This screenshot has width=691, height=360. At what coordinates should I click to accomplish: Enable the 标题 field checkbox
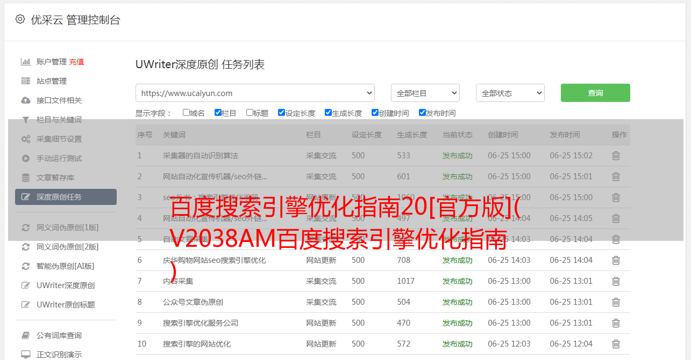point(250,113)
